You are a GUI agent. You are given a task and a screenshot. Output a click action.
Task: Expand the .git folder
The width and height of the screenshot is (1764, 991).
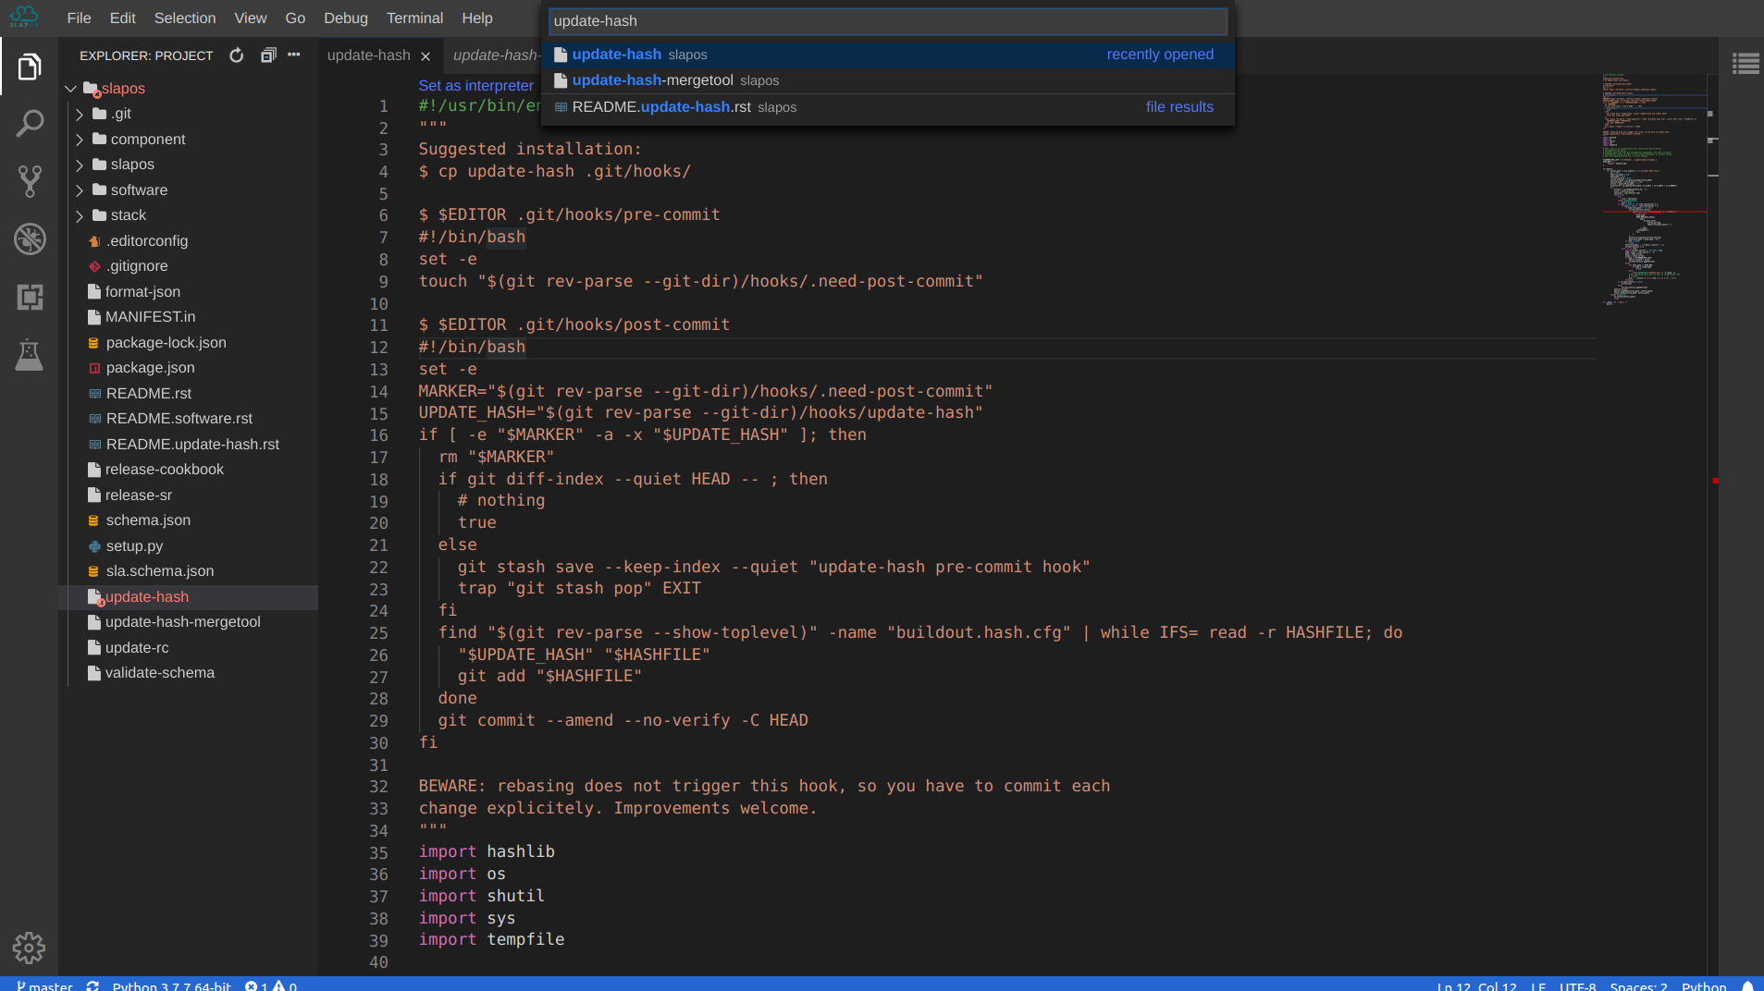point(80,114)
